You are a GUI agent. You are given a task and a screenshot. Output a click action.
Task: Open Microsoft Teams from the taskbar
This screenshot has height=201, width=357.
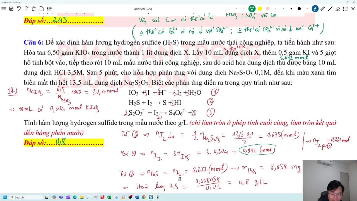(x=61, y=197)
